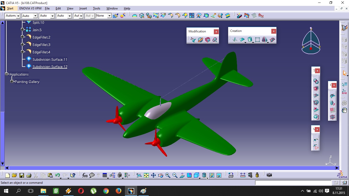Viewport: 349px width, 196px height.
Task: Open Firefox from the taskbar
Action: tap(118, 191)
